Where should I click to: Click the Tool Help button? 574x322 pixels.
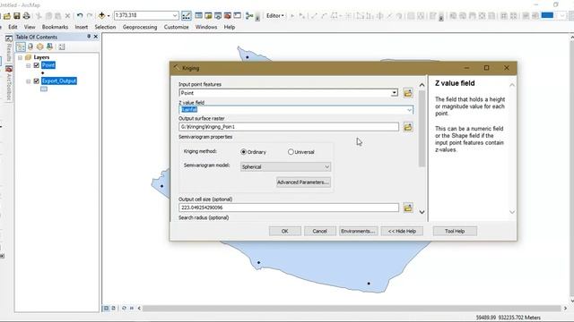pyautogui.click(x=455, y=231)
